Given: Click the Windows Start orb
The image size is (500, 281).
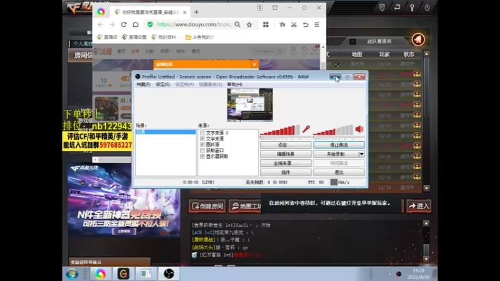Looking at the screenshot, I should click(72, 274).
